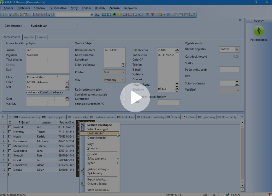Click the Zaměstnanec field showing Svoboda Jan
Image resolution: width=272 pixels, height=196 pixels.
tap(53, 26)
